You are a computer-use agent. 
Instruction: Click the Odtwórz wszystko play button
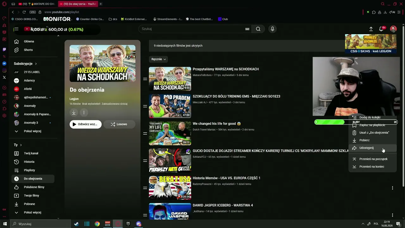point(85,124)
